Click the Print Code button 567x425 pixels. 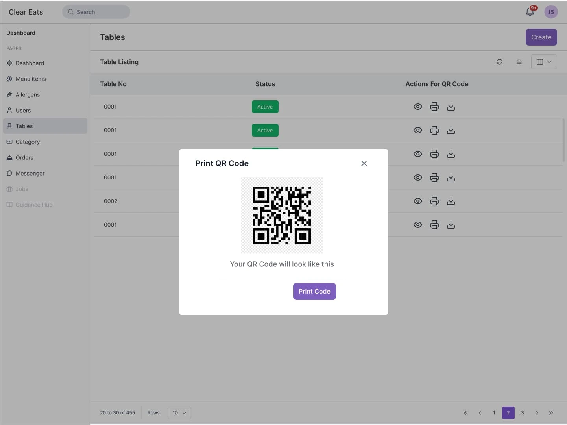[314, 291]
